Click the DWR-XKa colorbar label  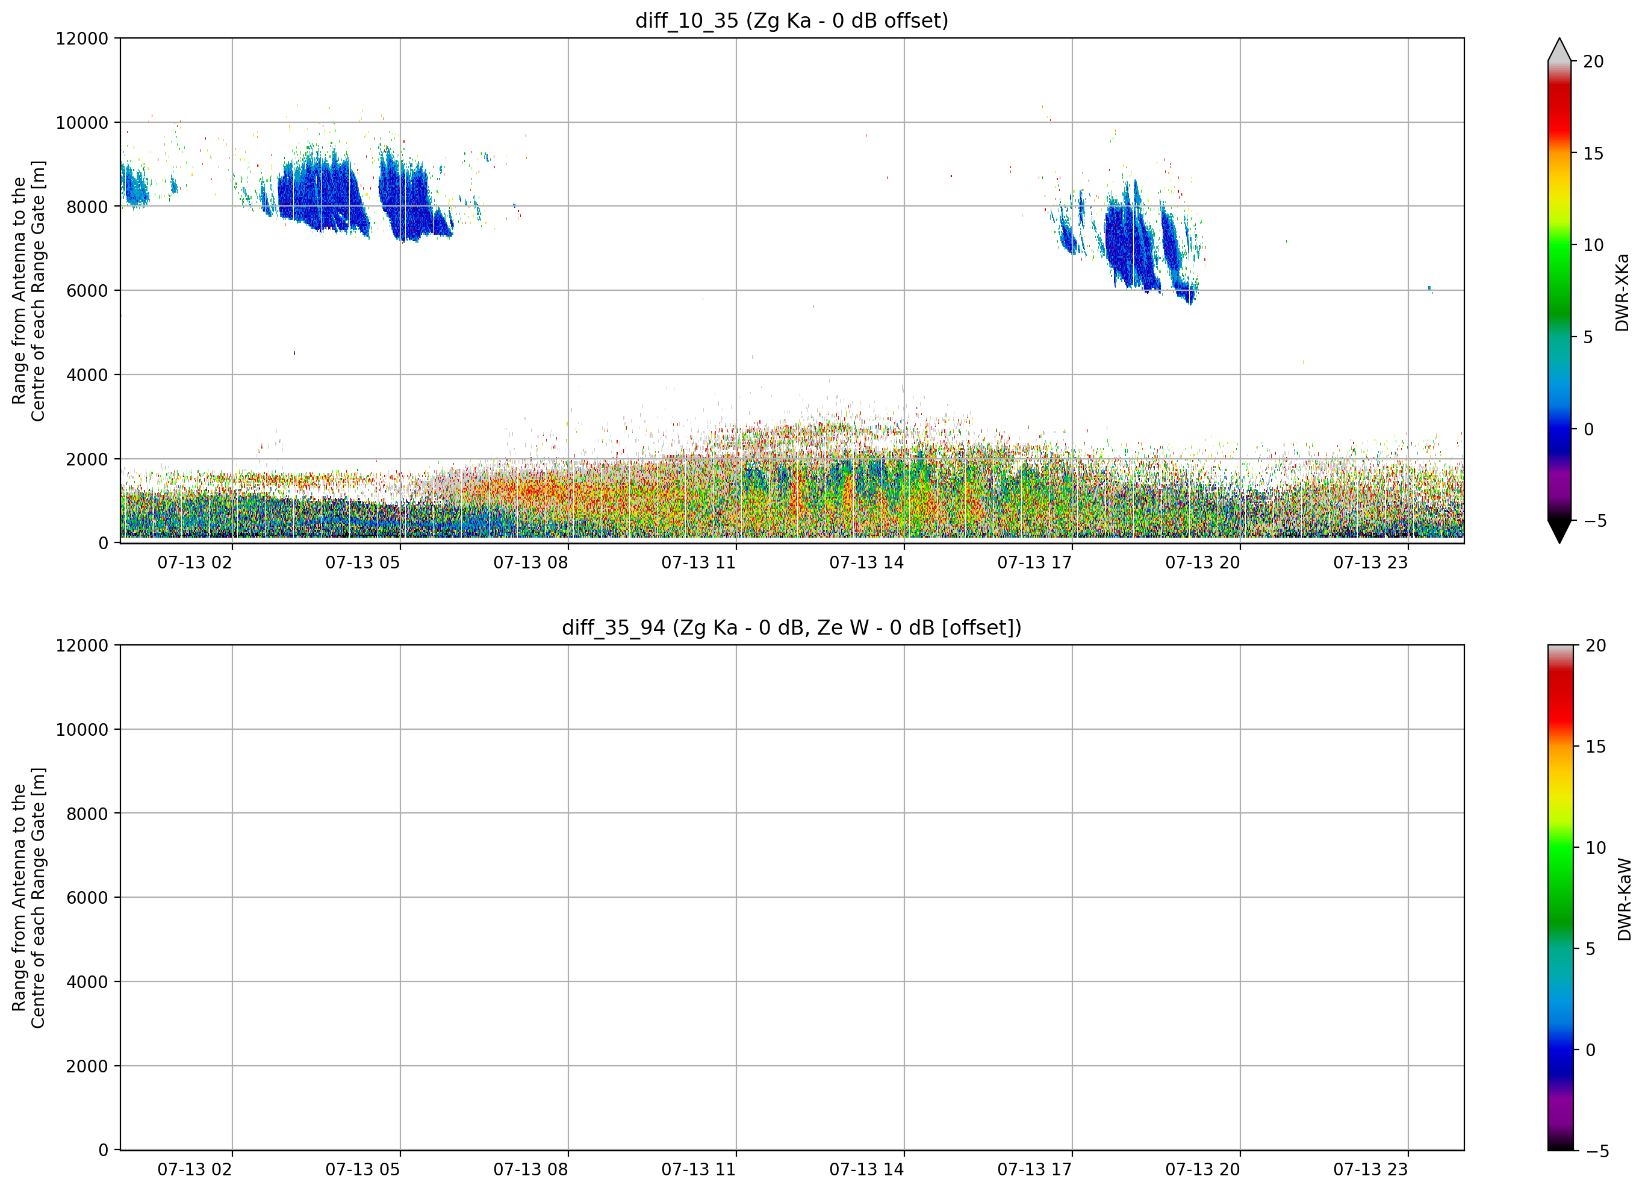pos(1623,292)
